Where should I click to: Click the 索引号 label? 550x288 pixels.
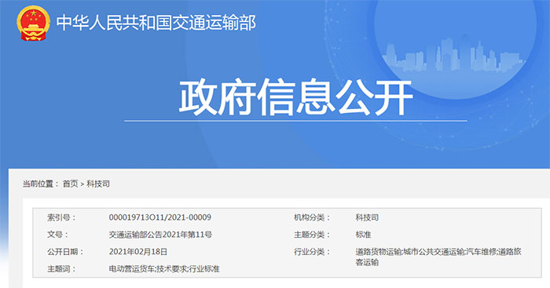[x=62, y=217]
